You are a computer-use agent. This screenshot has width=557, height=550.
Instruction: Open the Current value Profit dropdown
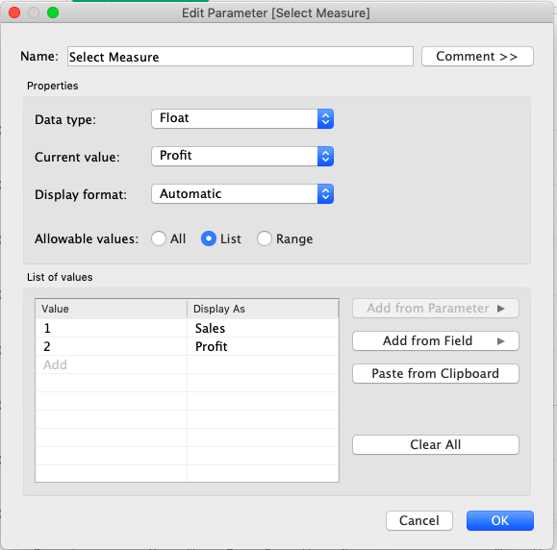tap(242, 156)
